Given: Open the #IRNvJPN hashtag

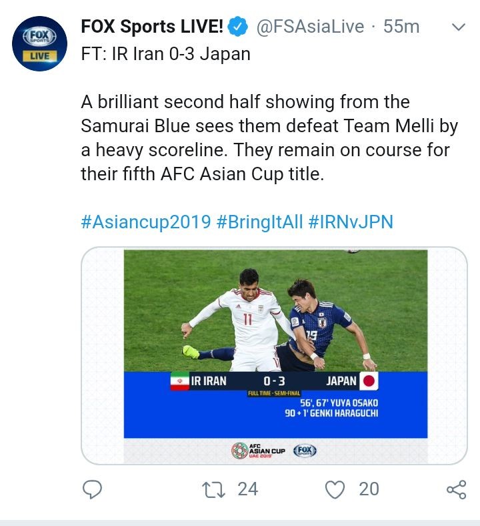Looking at the screenshot, I should [x=351, y=222].
